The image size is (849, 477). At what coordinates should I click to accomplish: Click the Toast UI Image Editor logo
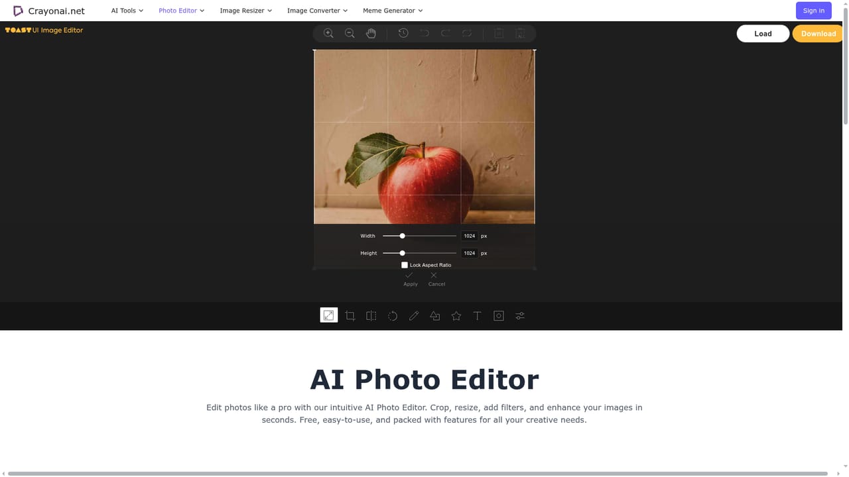click(44, 30)
